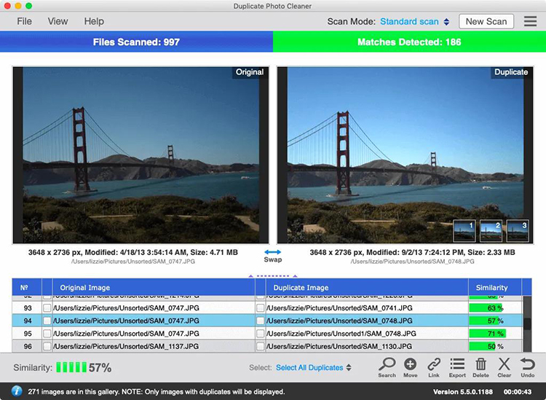546x400 pixels.
Task: Click the 50 % similarity cell
Action: (x=495, y=346)
